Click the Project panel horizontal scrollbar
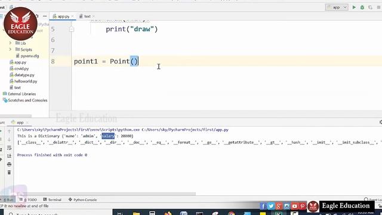This screenshot has width=382, height=215. pyautogui.click(x=16, y=116)
